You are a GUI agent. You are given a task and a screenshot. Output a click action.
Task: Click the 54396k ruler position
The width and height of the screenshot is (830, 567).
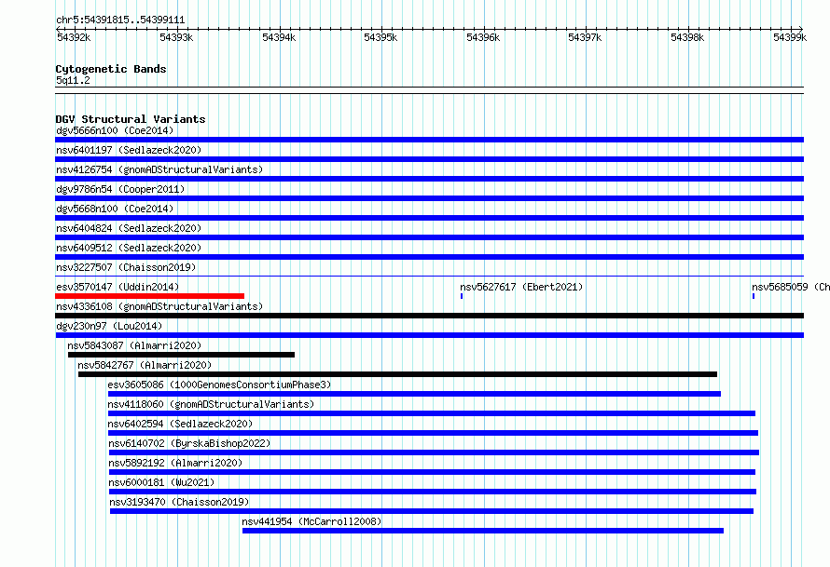point(483,37)
